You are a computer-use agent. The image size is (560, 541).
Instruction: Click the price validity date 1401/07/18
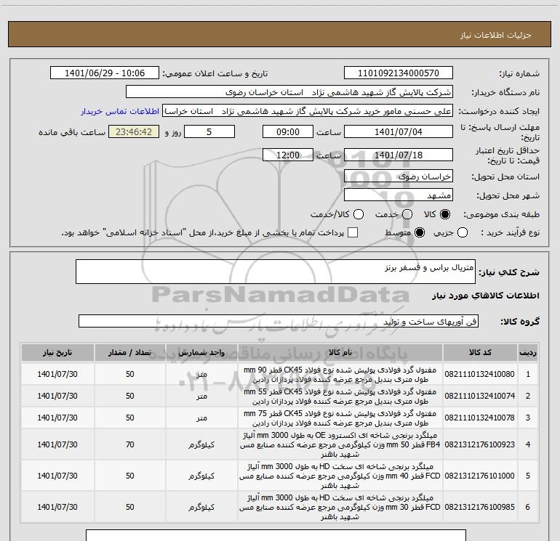point(399,155)
